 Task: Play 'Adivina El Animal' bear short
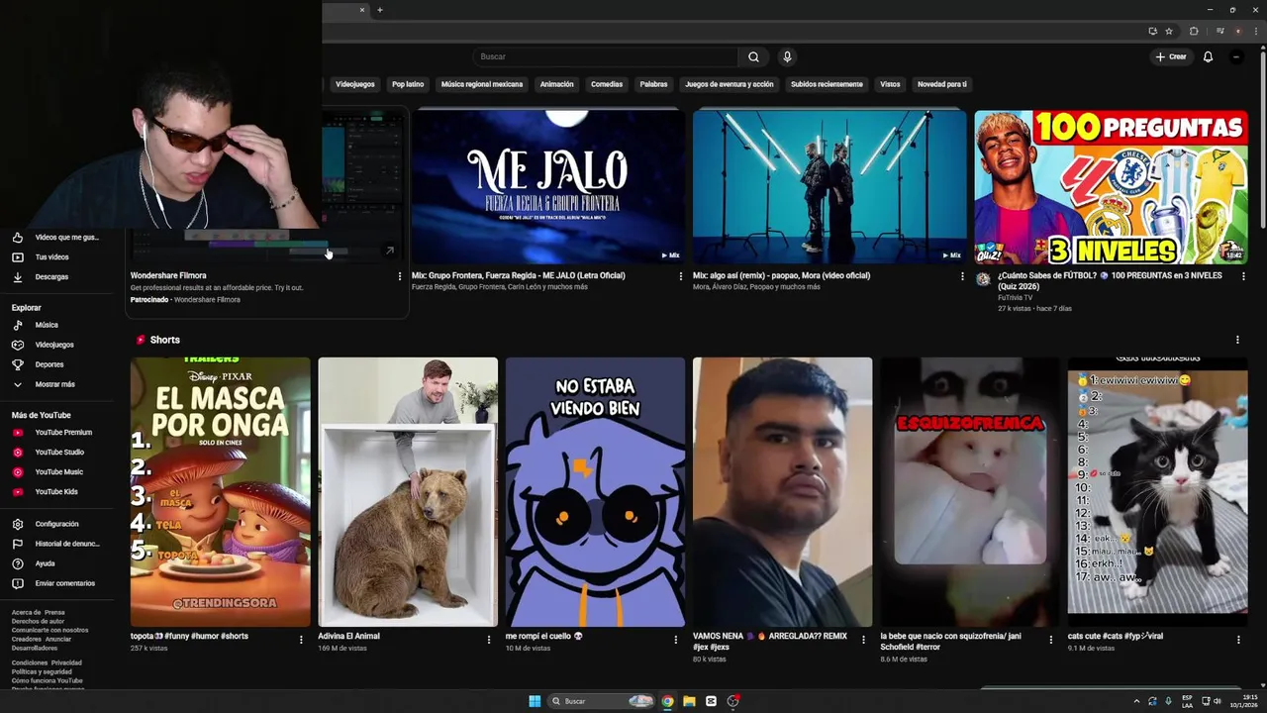coord(408,492)
